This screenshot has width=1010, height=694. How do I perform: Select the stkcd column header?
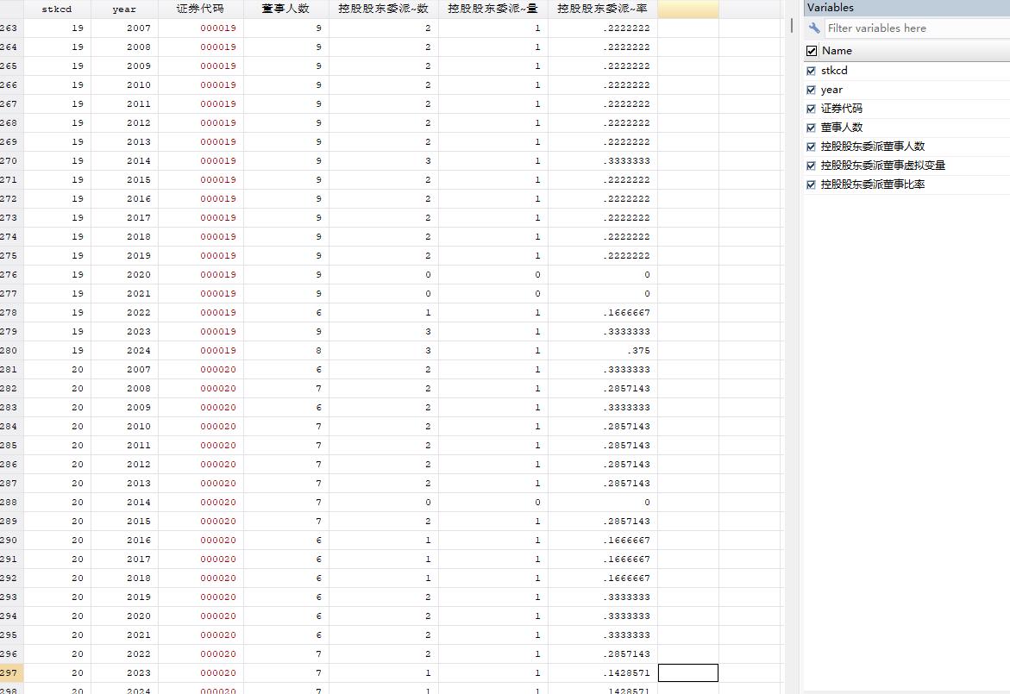57,9
